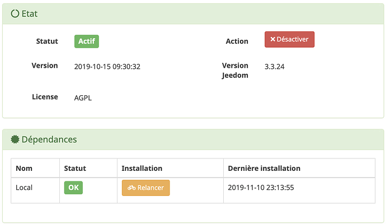Relaunch dependencies with Relancer button
This screenshot has width=386, height=224.
[146, 188]
